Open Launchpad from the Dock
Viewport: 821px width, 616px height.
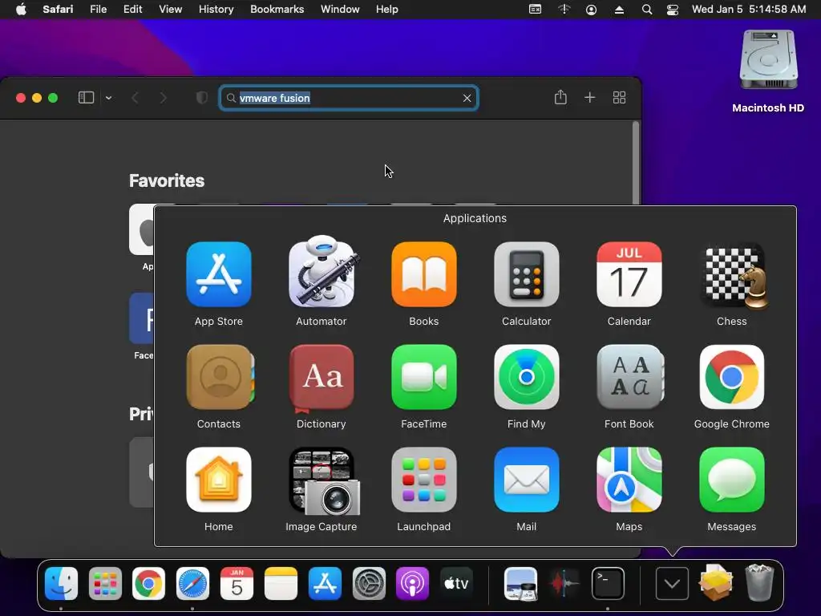(105, 583)
